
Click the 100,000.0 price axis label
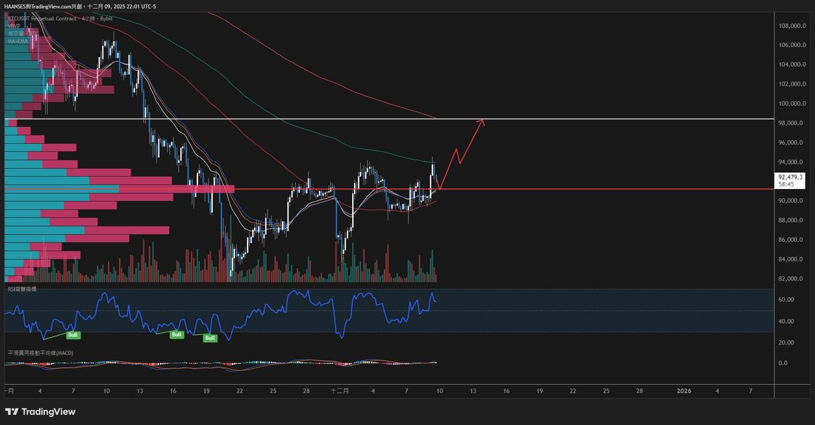(791, 104)
